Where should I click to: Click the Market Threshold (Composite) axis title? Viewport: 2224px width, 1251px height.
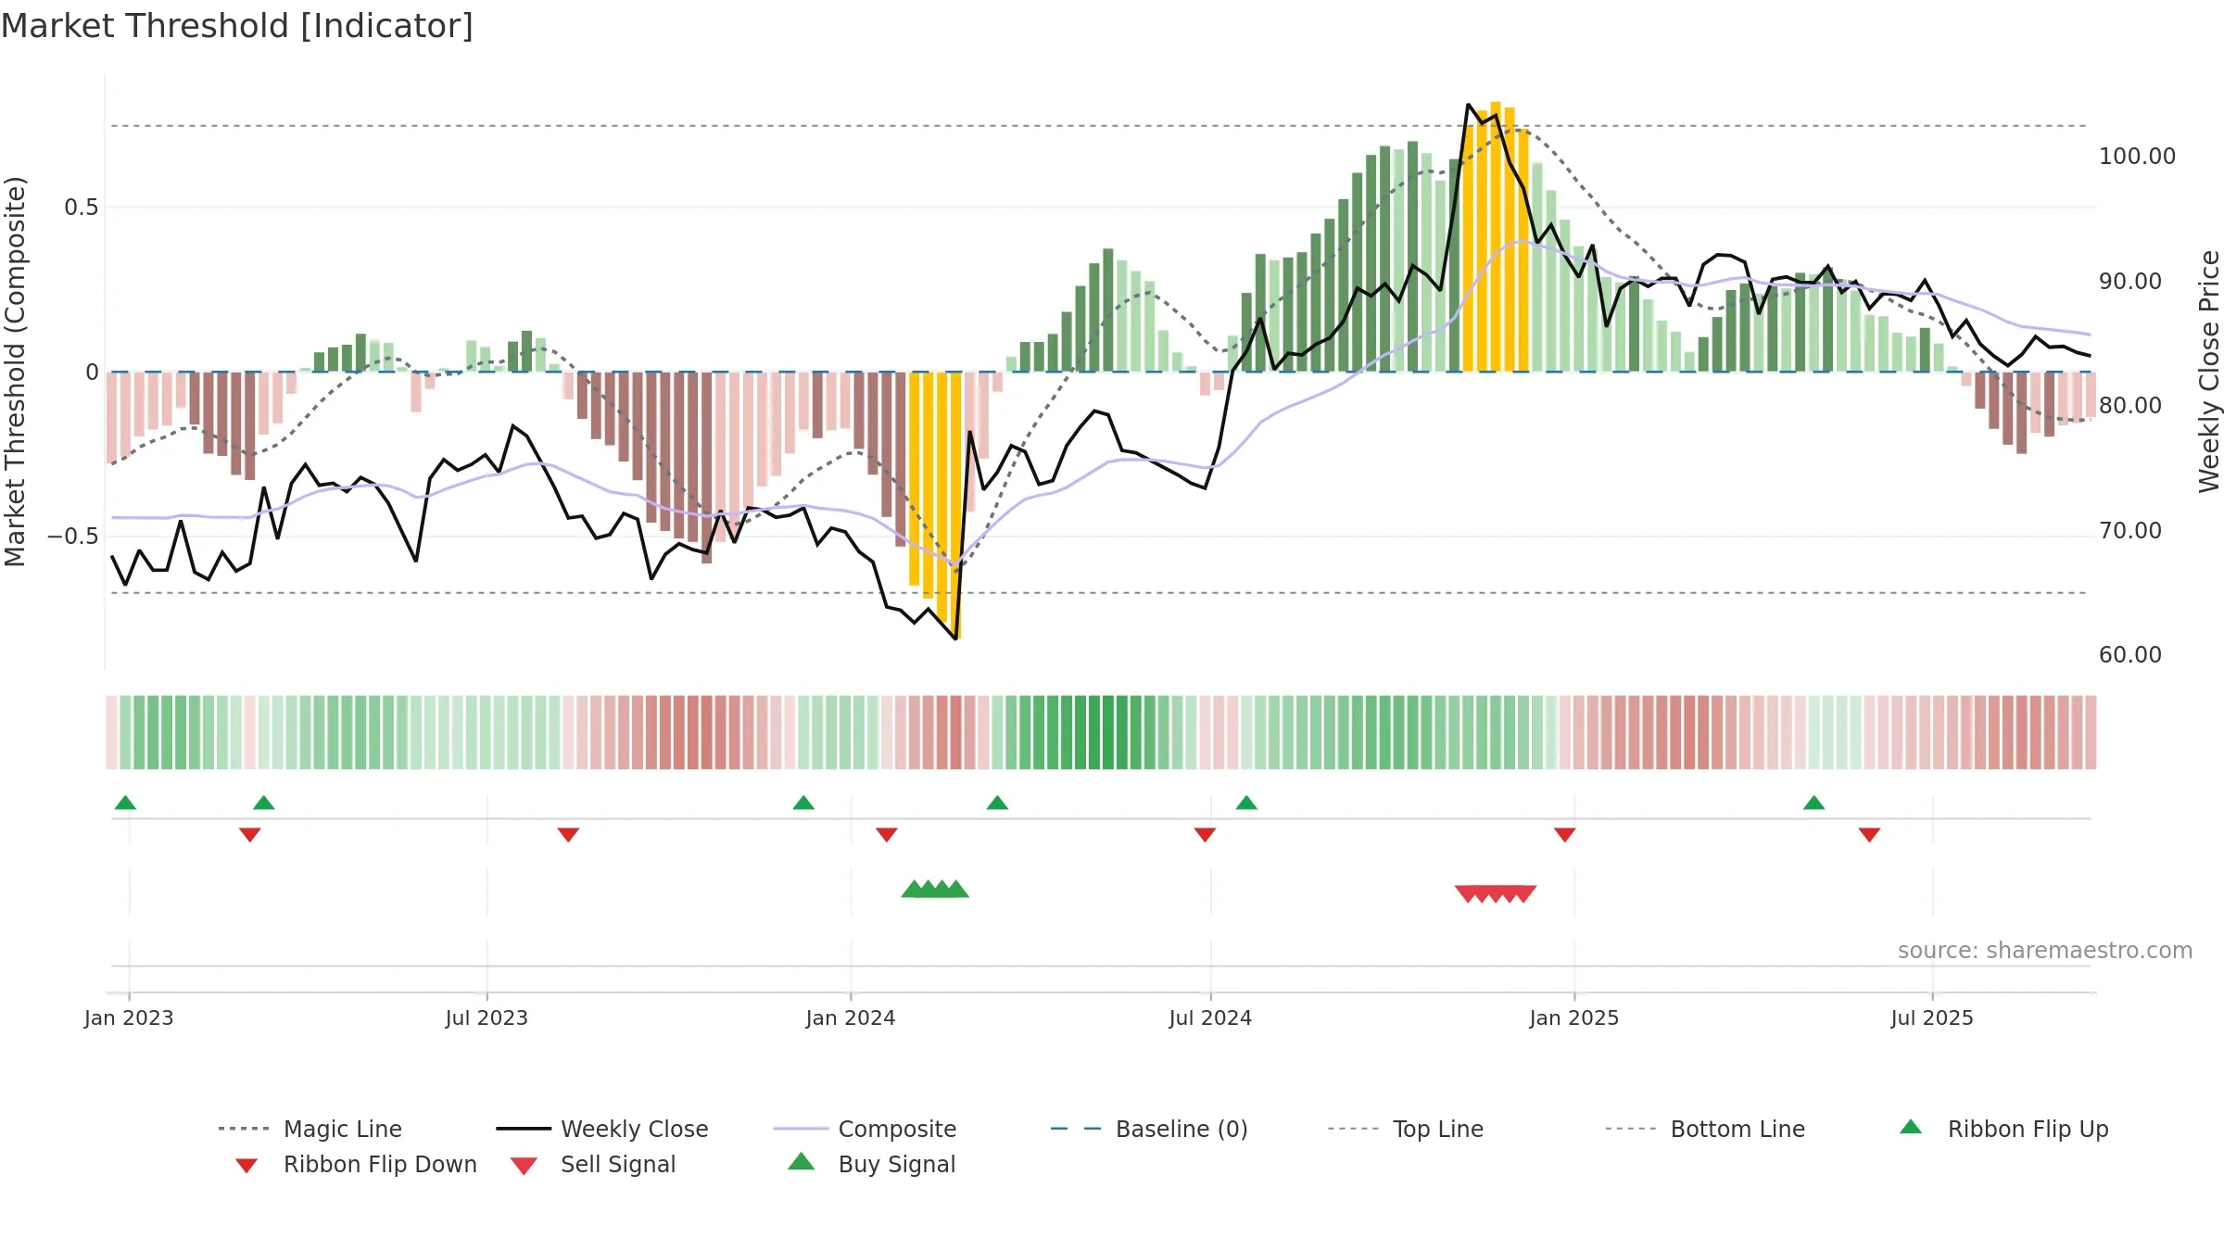(x=15, y=372)
